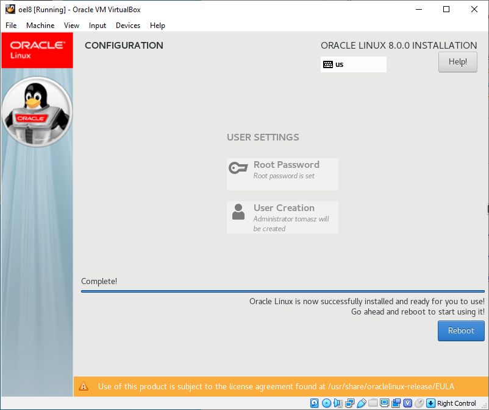Click the USER SETTINGS heading

click(x=263, y=137)
